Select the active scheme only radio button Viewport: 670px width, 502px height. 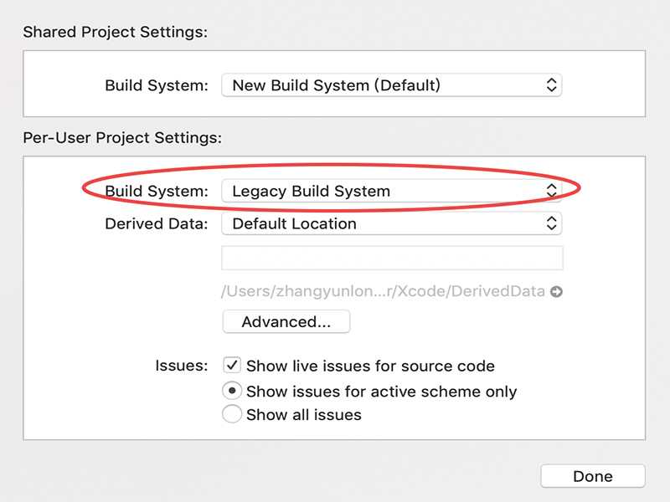(232, 391)
